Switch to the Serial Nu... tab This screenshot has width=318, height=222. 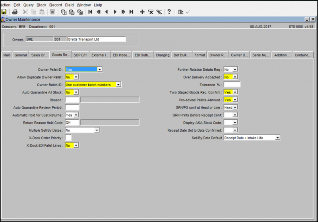point(261,55)
